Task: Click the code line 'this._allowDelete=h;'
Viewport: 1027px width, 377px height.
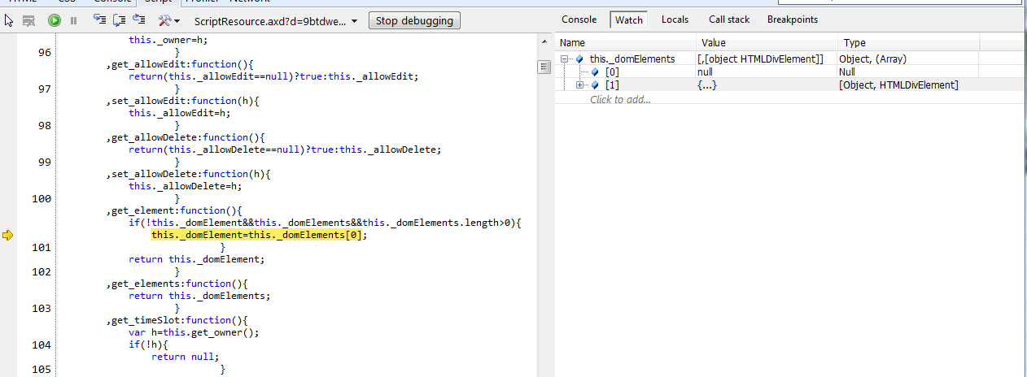Action: [x=186, y=186]
